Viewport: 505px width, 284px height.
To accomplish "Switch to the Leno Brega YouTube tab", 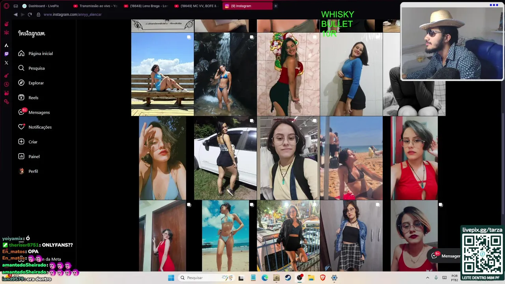I will click(146, 6).
